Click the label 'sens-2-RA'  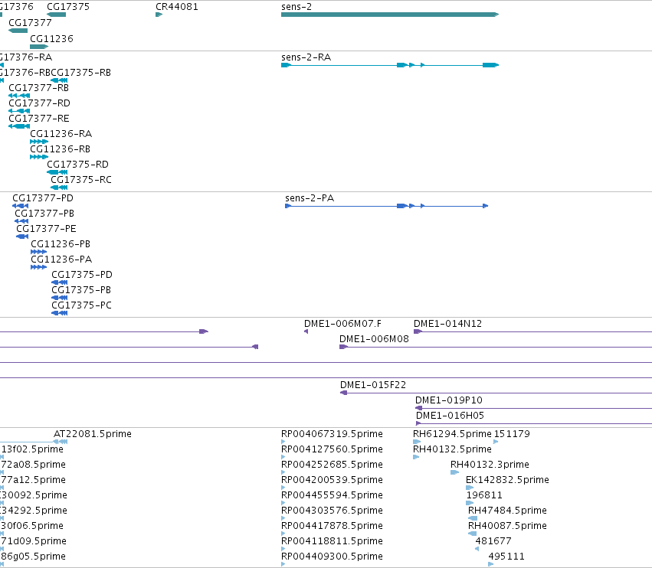click(x=306, y=57)
